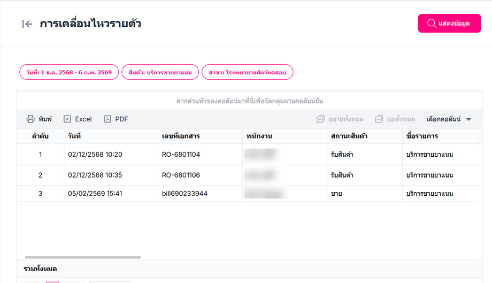Collapse all groups with ย่อทั้งหมด

pos(395,119)
